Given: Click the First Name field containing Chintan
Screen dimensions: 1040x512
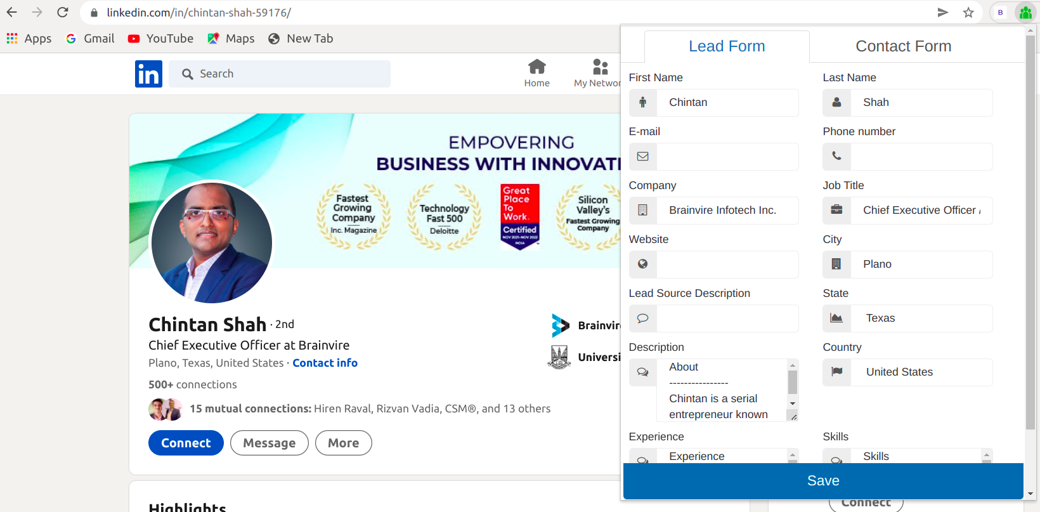Looking at the screenshot, I should click(x=727, y=103).
